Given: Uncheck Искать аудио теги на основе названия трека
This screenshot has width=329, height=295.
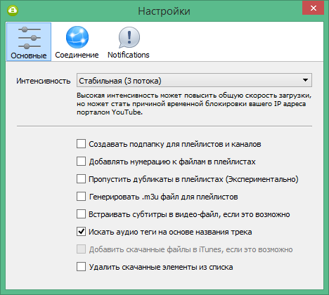Looking at the screenshot, I should 81,232.
